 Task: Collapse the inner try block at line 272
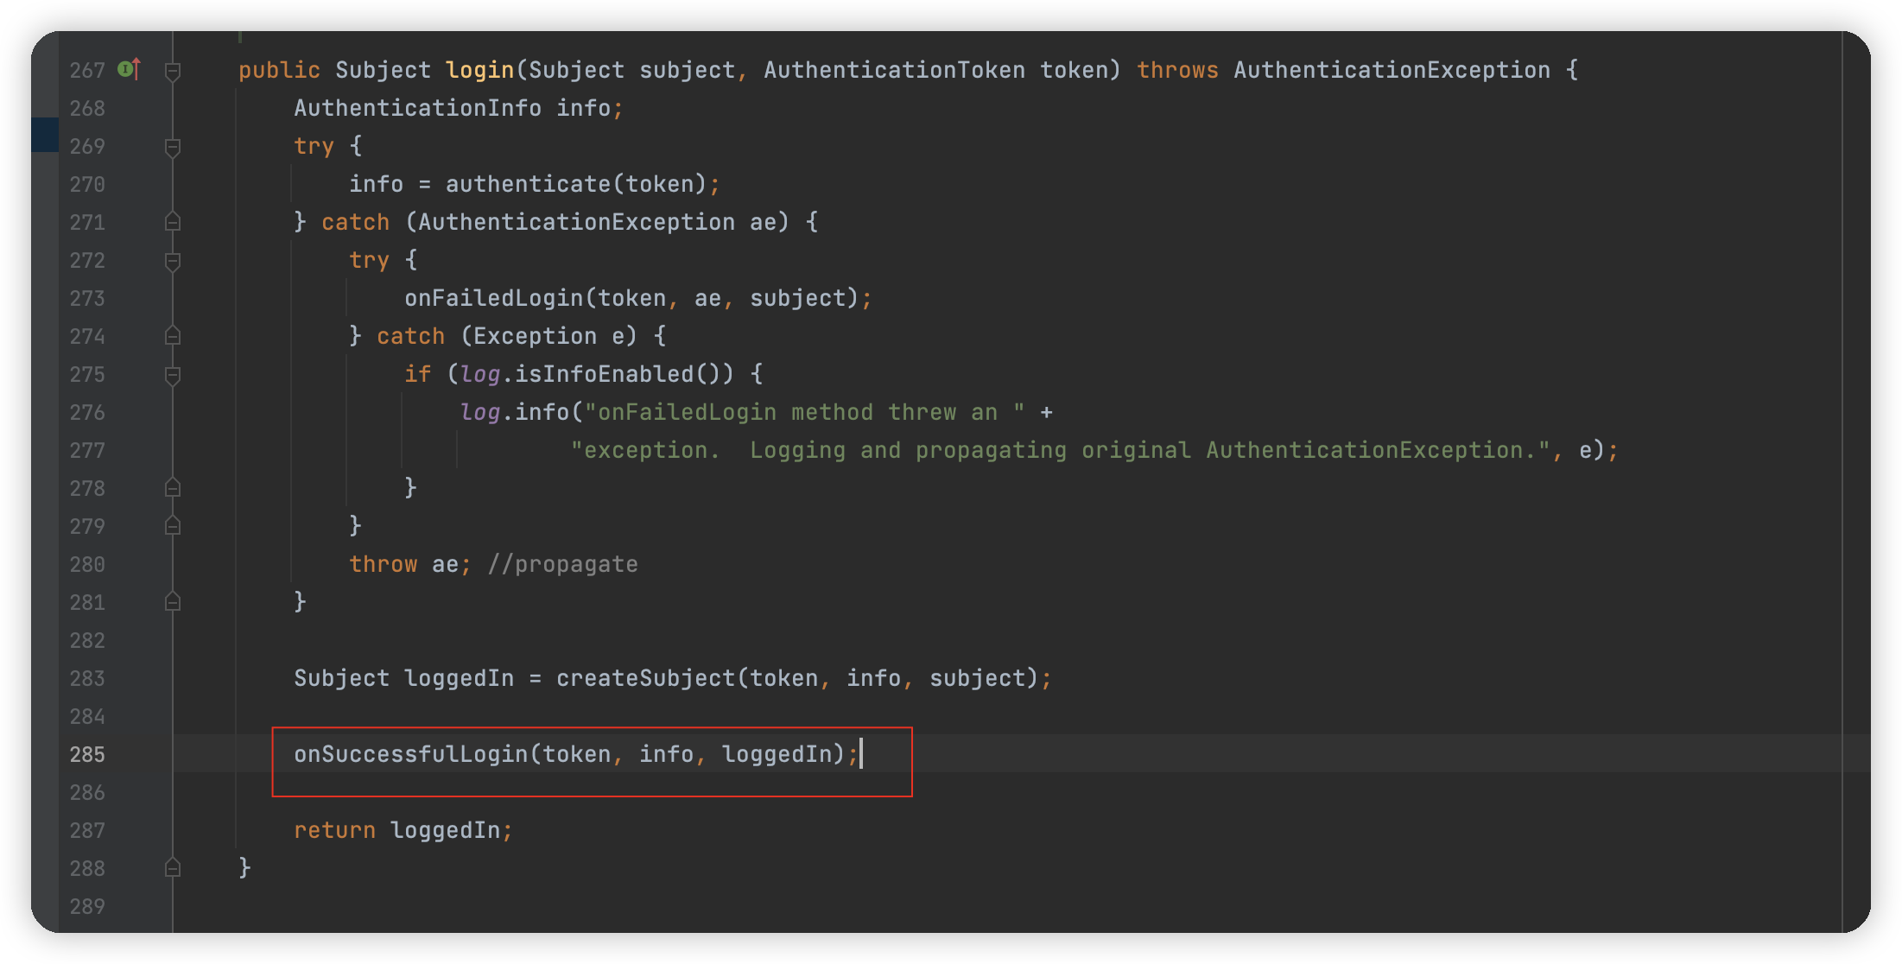tap(173, 261)
